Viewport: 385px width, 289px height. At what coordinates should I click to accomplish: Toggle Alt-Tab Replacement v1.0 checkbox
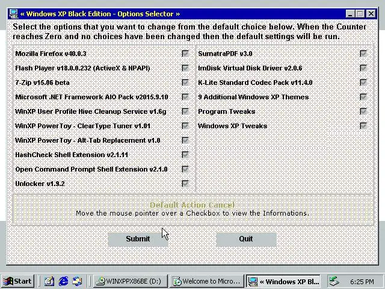coord(185,140)
